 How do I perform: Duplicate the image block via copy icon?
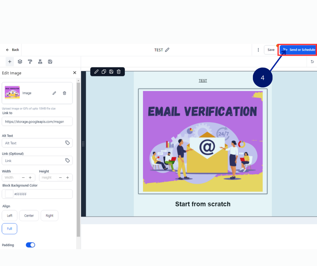[x=104, y=72]
